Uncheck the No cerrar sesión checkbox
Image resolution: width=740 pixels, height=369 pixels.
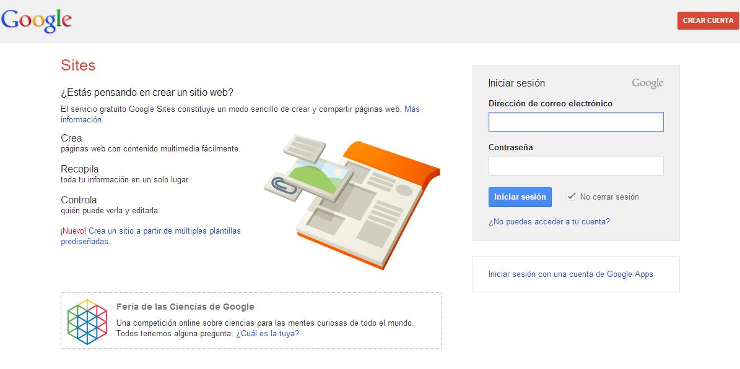571,197
